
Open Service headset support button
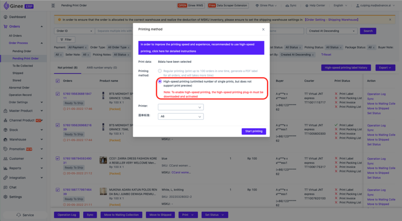(25, 215)
